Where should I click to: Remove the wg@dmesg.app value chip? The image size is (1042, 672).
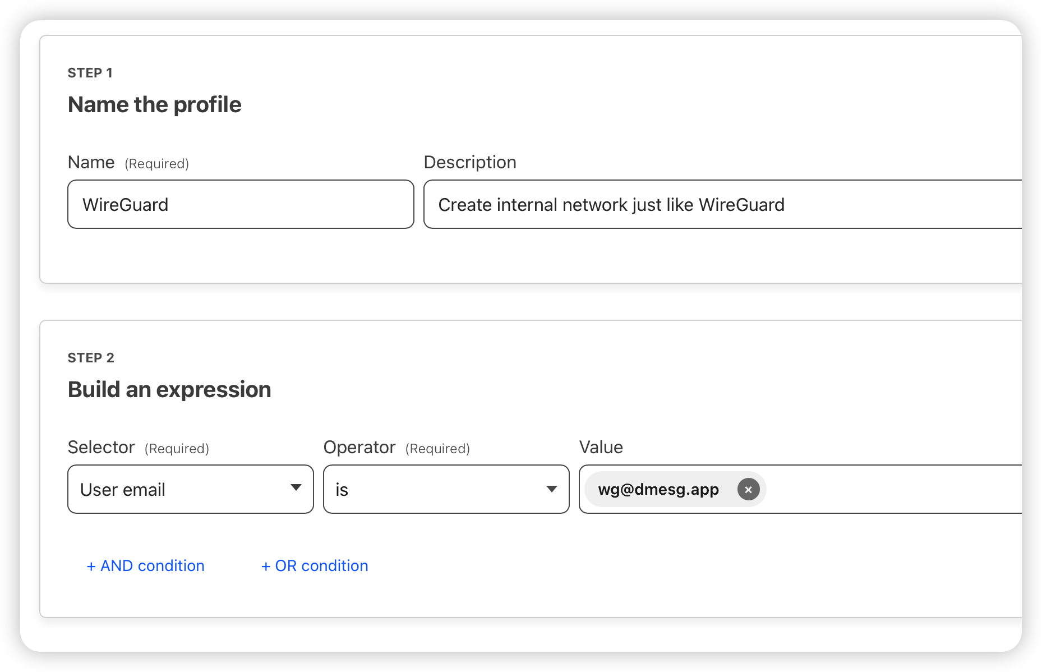point(748,489)
